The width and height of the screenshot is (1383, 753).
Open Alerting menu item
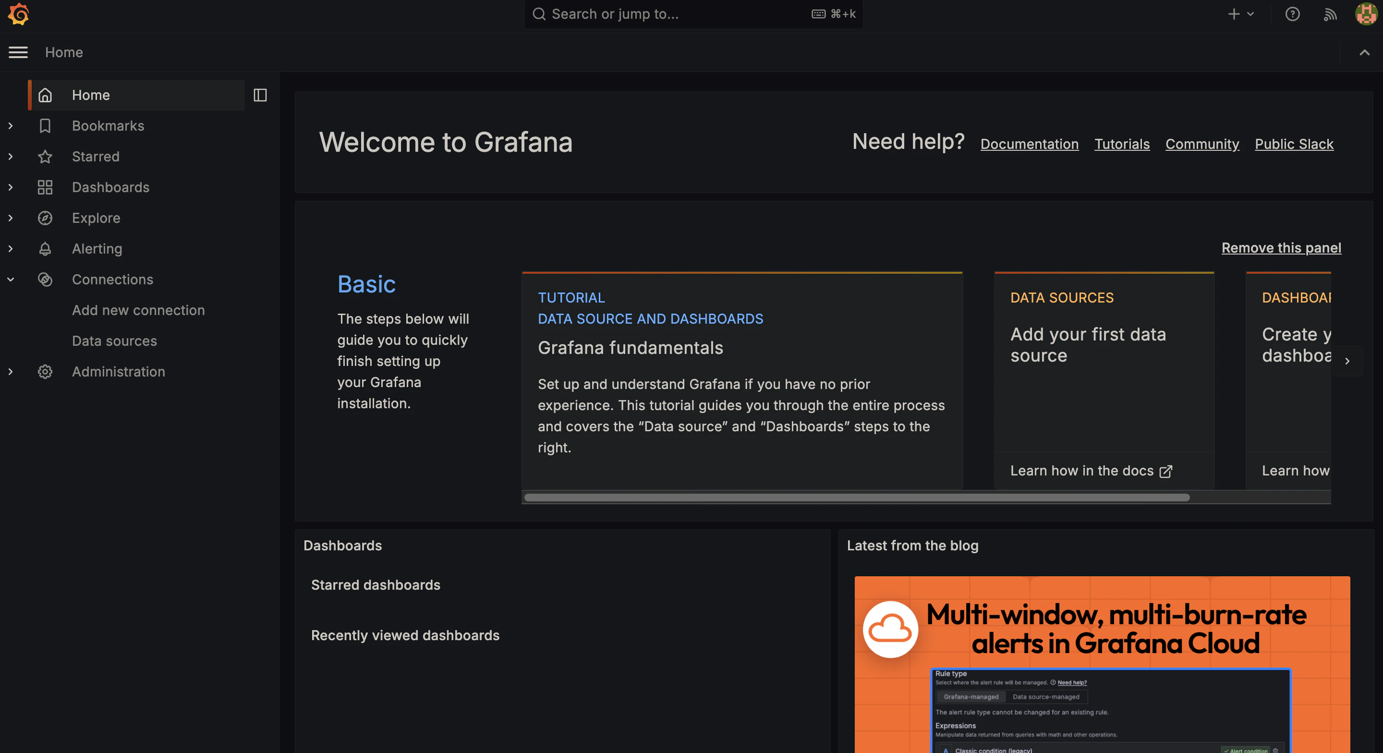point(97,249)
